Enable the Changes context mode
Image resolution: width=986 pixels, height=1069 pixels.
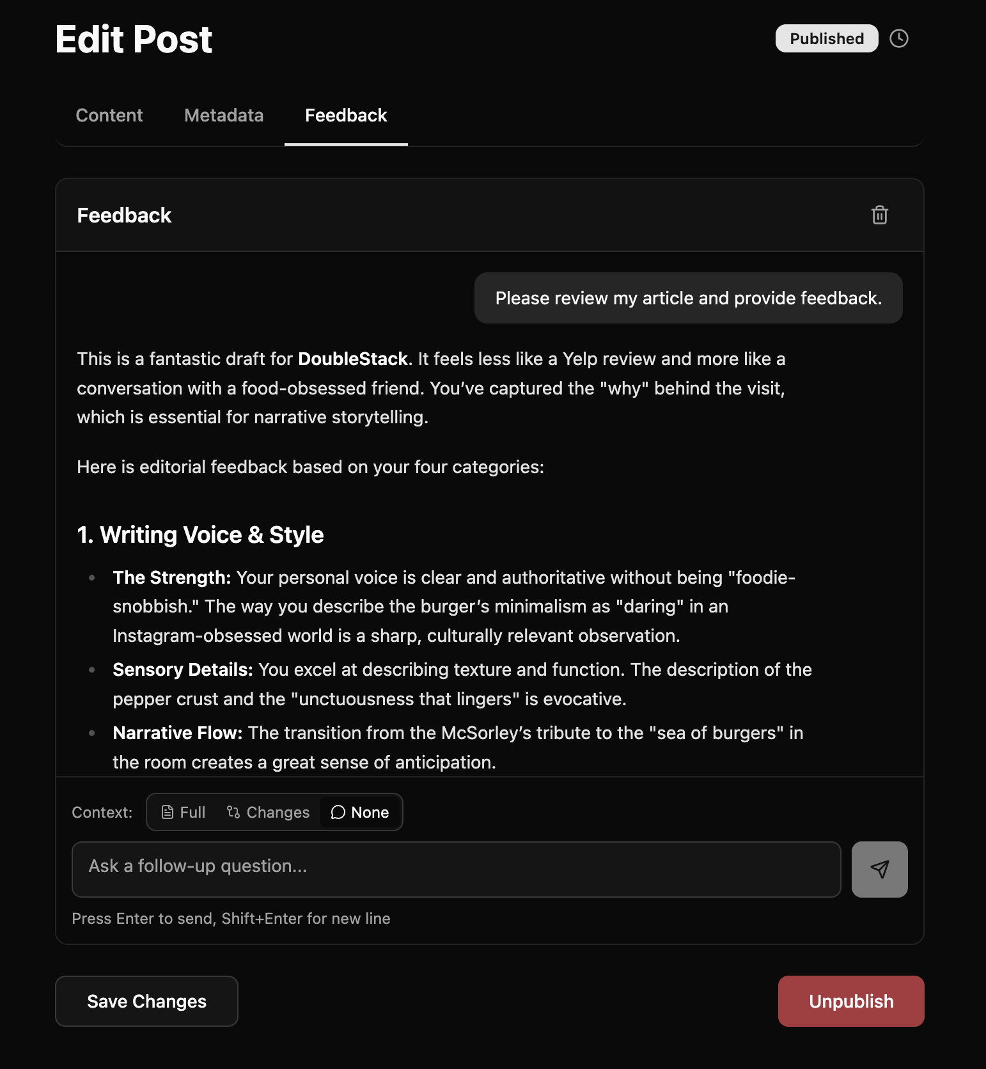point(269,811)
